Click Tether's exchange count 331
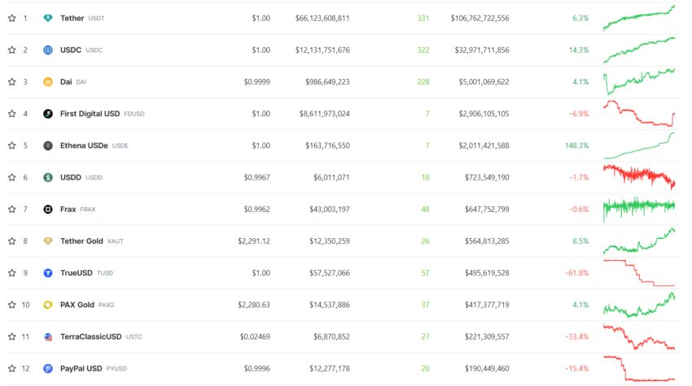 (x=423, y=18)
